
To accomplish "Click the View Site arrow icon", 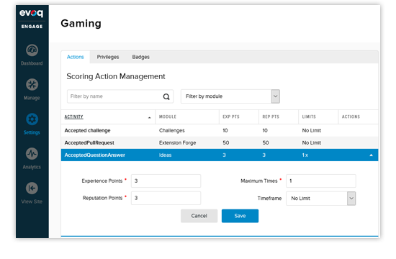I will pos(32,188).
